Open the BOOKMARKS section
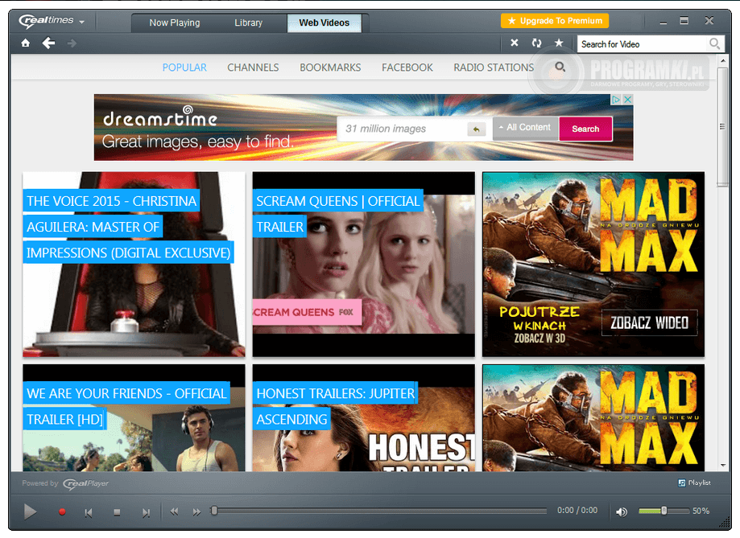The width and height of the screenshot is (740, 538). [330, 68]
